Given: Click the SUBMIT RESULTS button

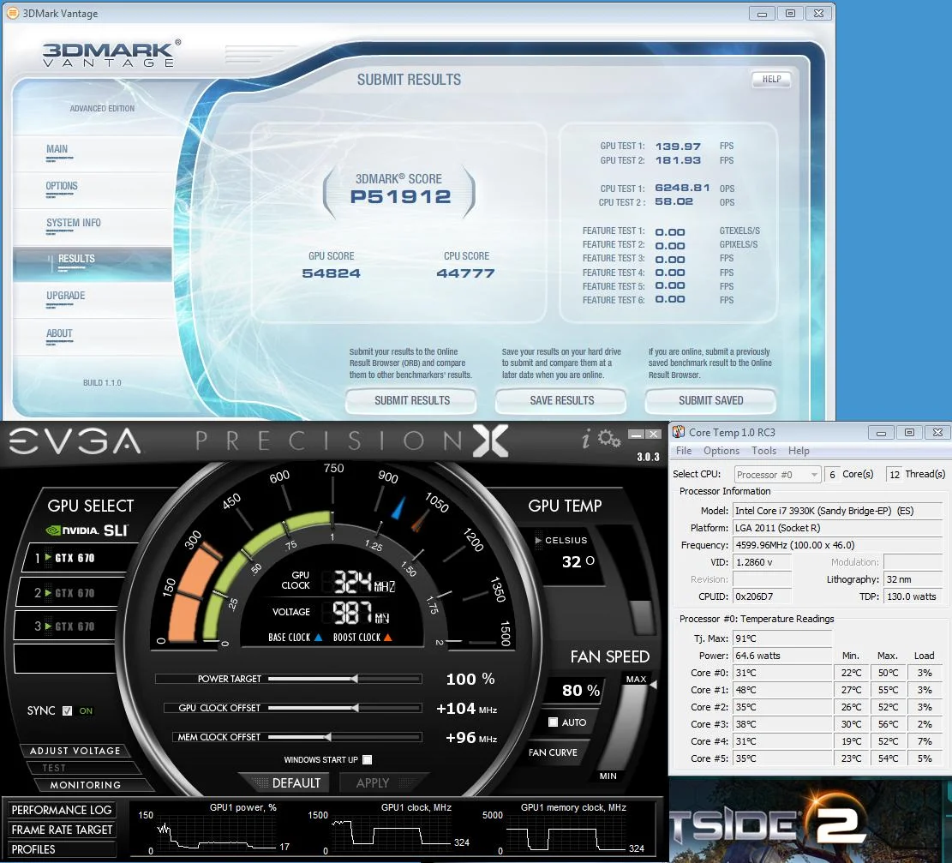Looking at the screenshot, I should click(x=411, y=401).
